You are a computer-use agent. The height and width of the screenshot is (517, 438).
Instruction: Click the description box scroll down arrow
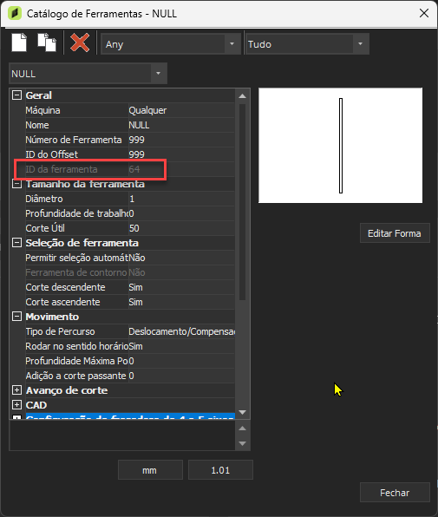tap(243, 443)
